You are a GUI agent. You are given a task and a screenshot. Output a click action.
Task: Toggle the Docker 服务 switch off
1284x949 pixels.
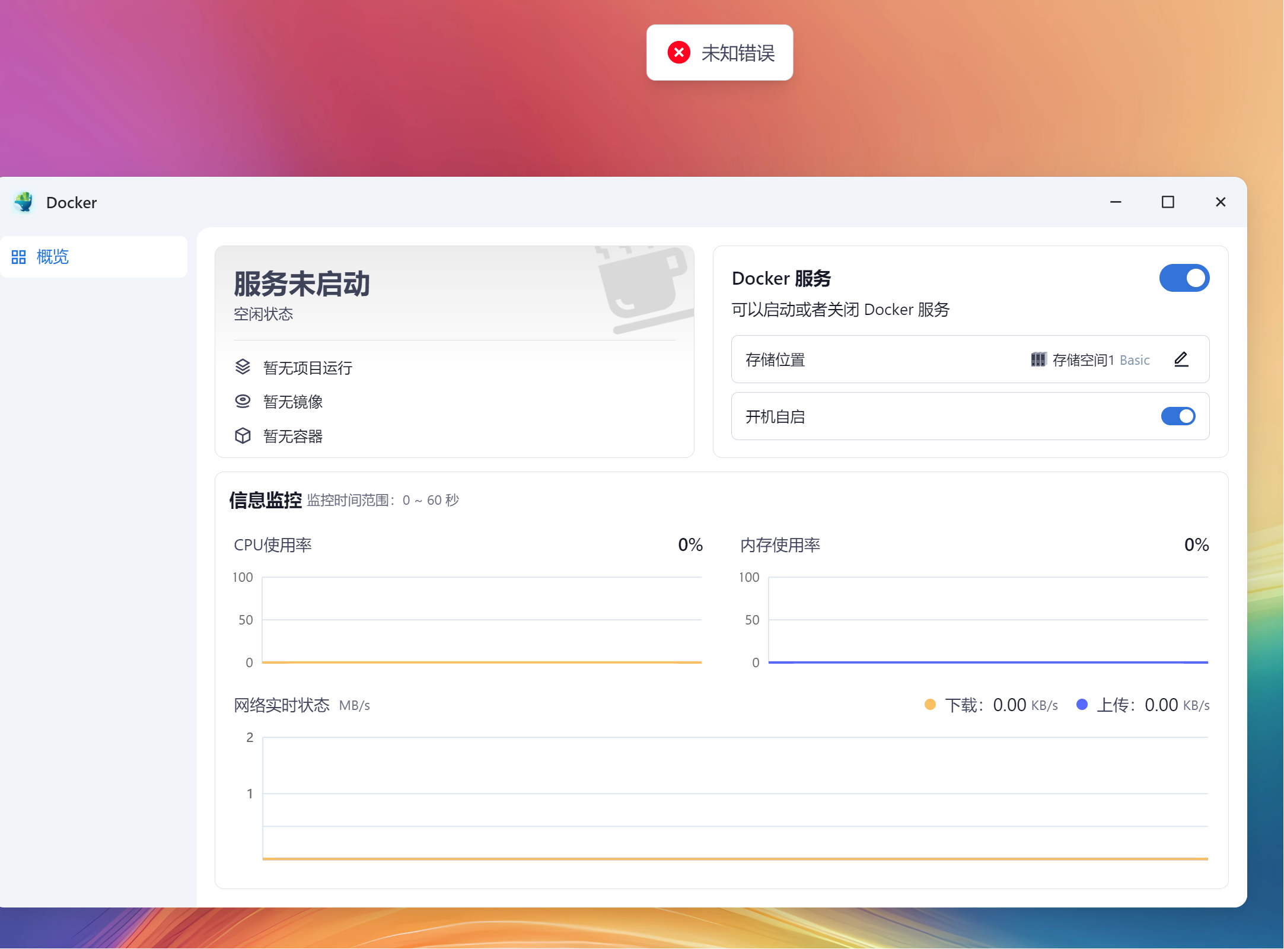(1184, 278)
